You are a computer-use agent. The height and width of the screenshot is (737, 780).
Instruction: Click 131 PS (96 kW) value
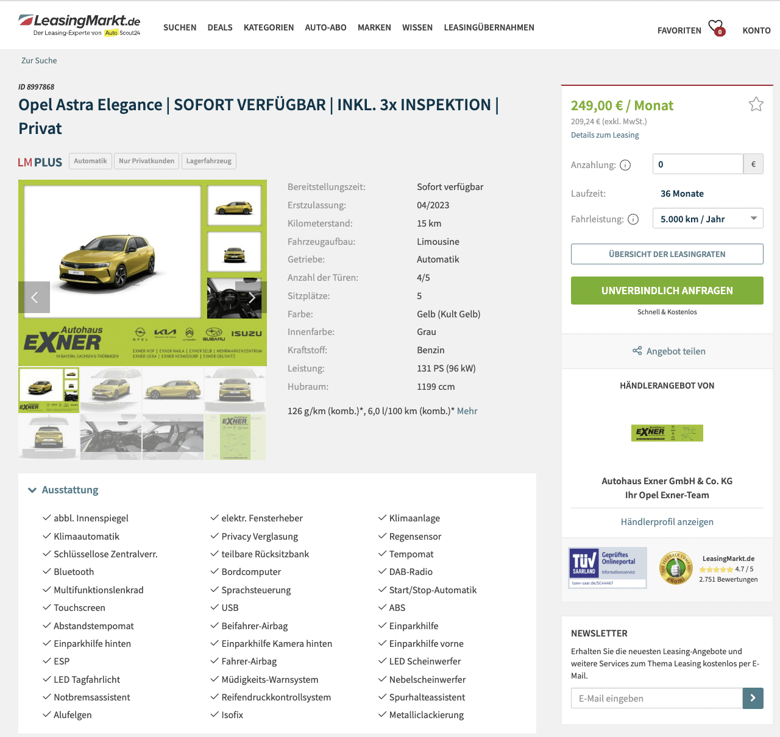[x=446, y=368]
